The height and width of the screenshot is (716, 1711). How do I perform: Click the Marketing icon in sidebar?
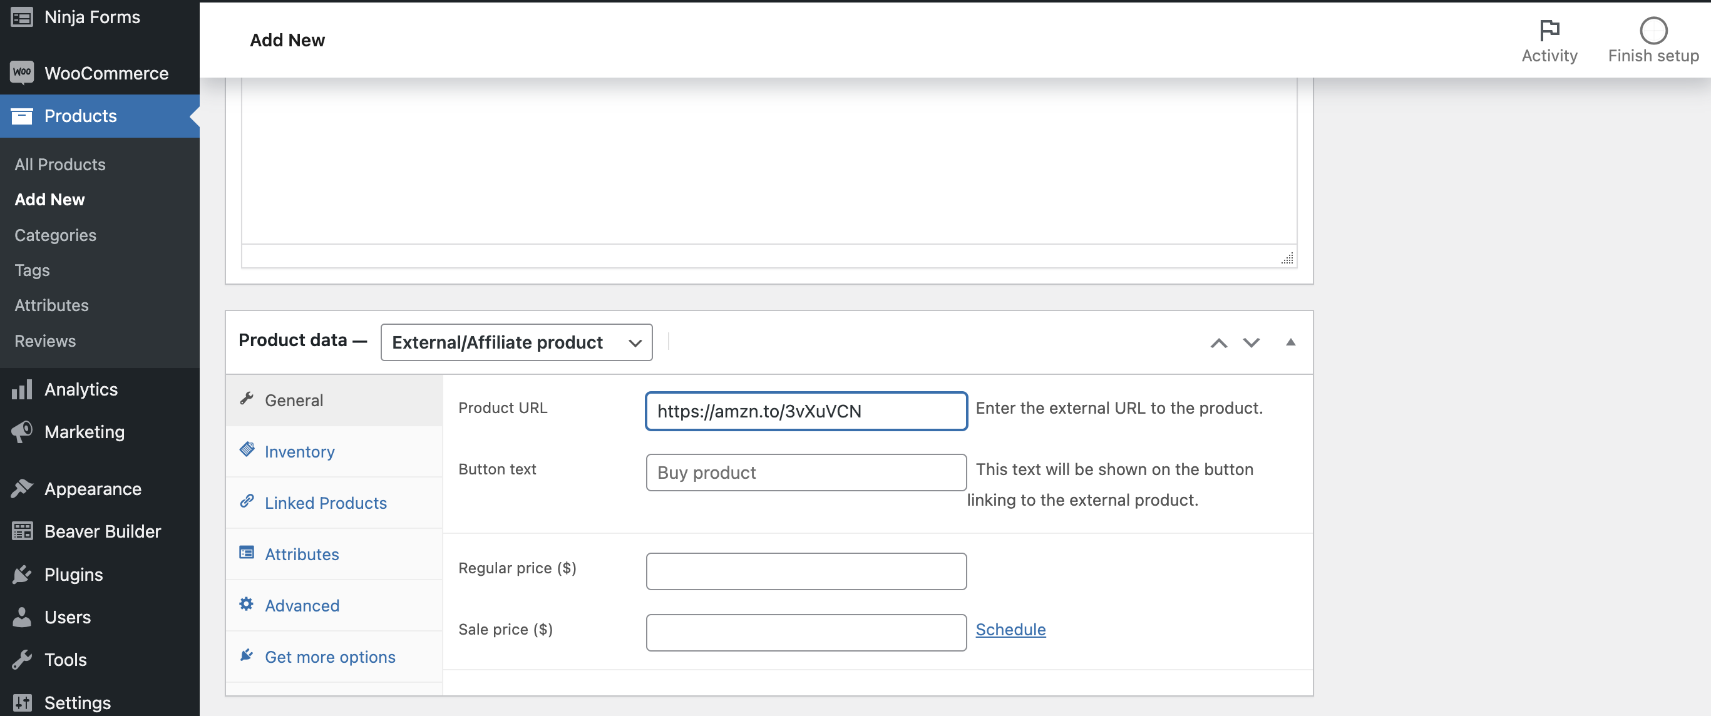[21, 430]
